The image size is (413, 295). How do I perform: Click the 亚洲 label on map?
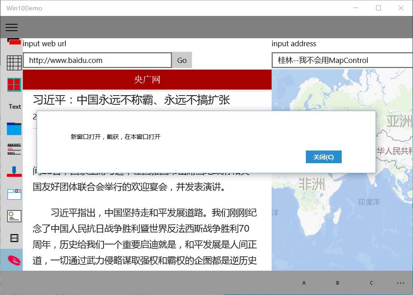(x=399, y=121)
